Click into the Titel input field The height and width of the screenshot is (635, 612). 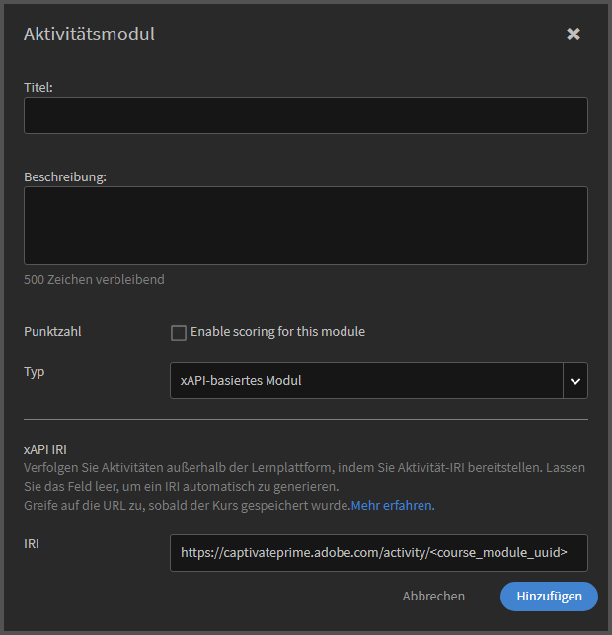coord(305,115)
